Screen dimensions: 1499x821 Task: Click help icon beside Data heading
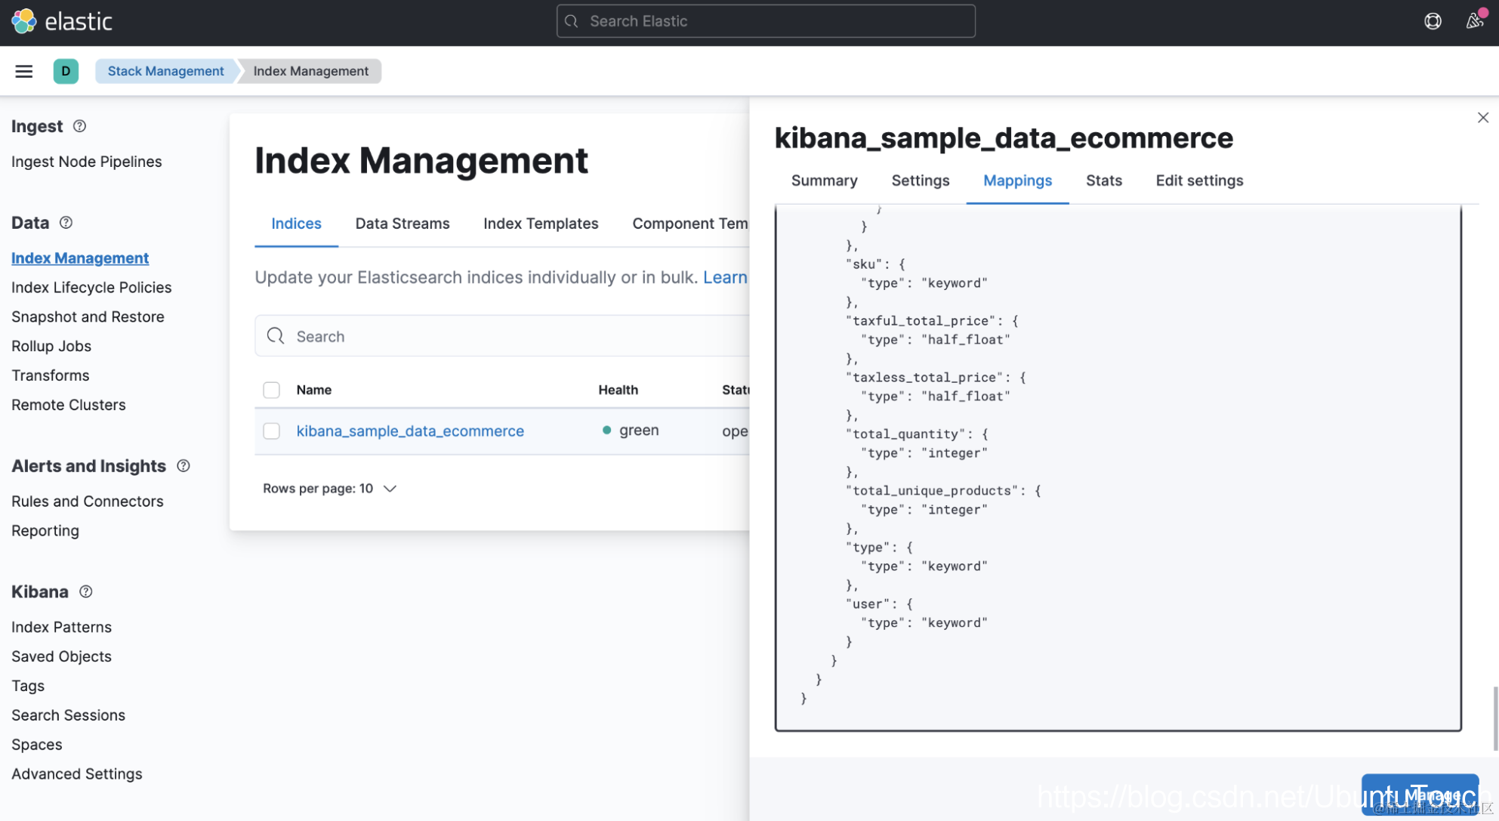click(66, 223)
